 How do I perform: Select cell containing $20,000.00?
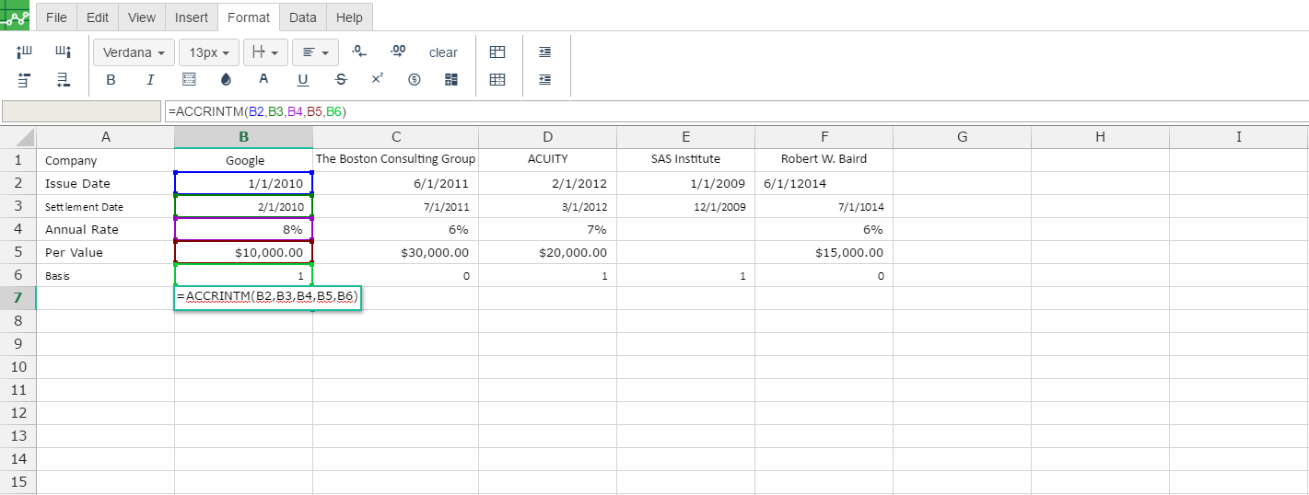pyautogui.click(x=547, y=252)
